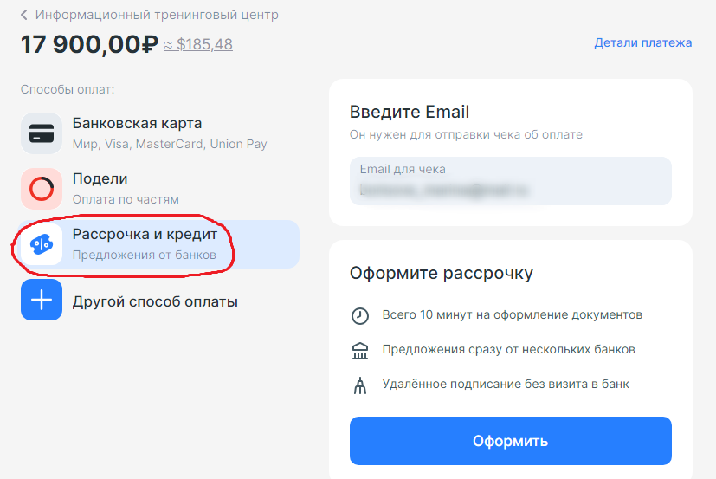
Task: Focus the Email для чека field
Action: [x=511, y=181]
